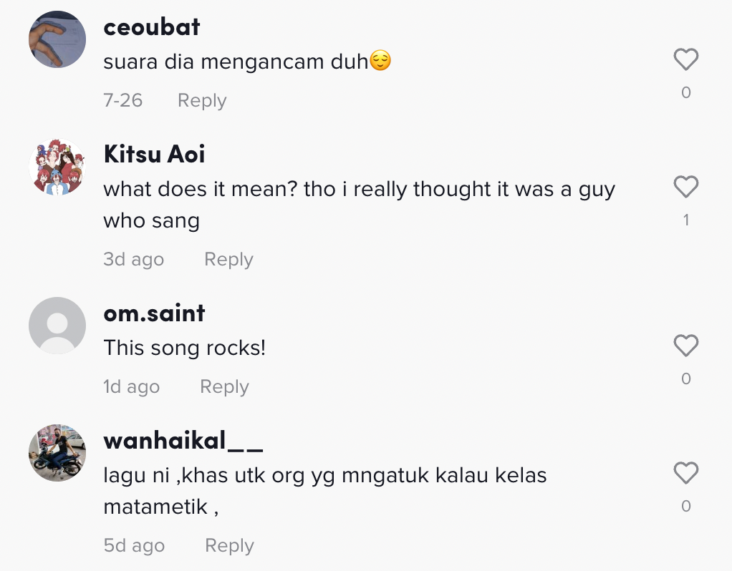Image resolution: width=732 pixels, height=571 pixels.
Task: Open the Kitsu Aoi username link
Action: click(154, 154)
